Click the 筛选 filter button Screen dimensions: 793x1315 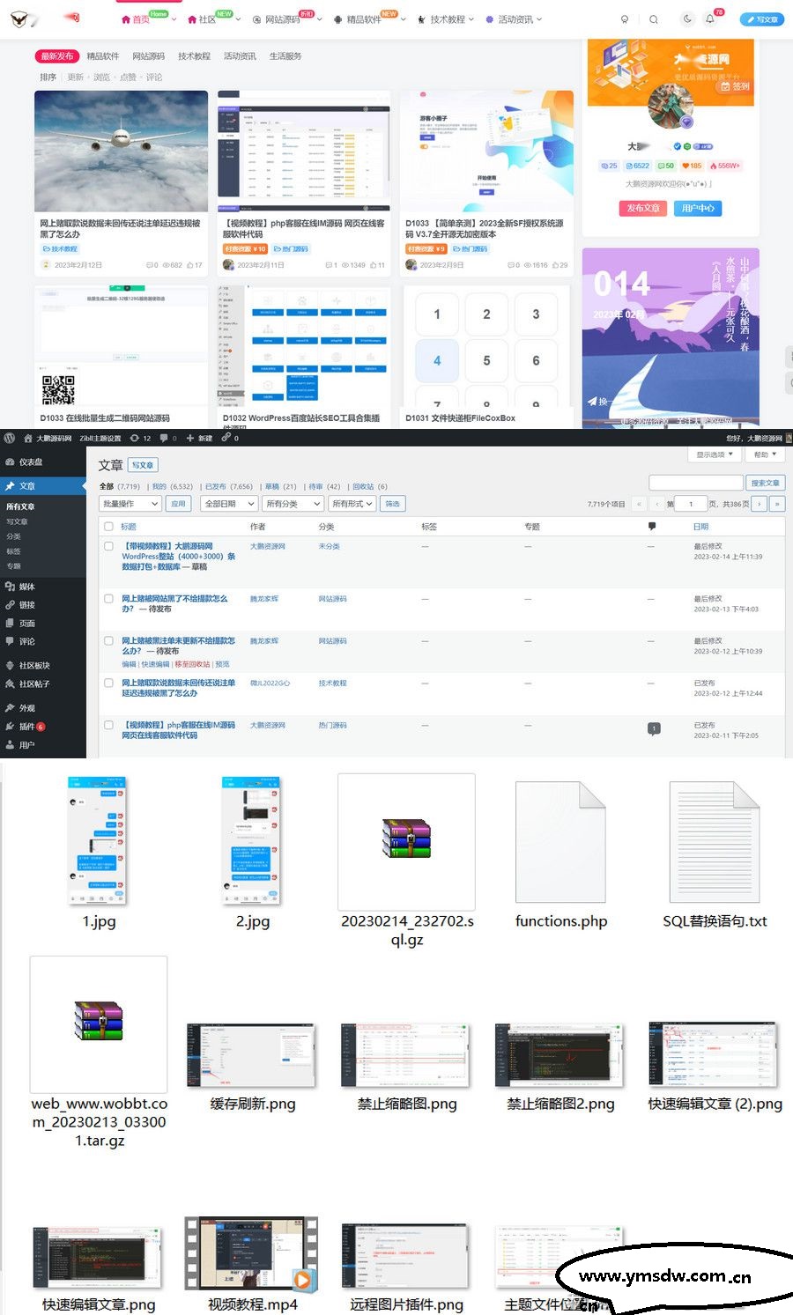[391, 503]
